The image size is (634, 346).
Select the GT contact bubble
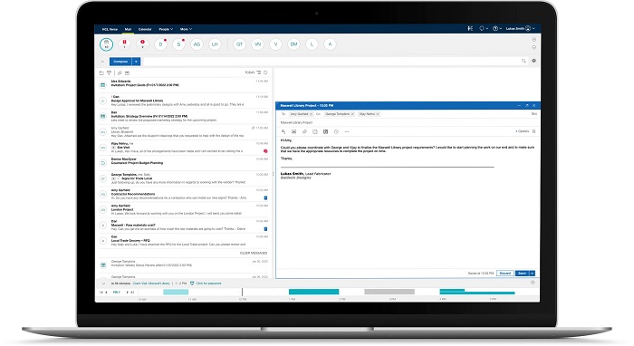pos(239,44)
